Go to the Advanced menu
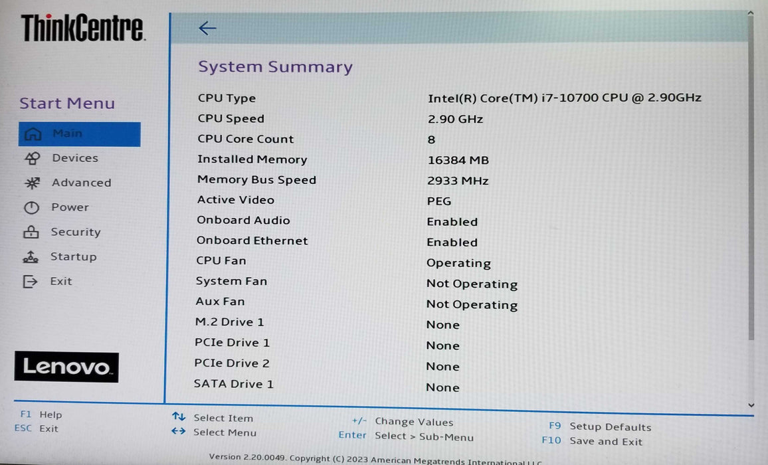The width and height of the screenshot is (768, 465). 81,182
